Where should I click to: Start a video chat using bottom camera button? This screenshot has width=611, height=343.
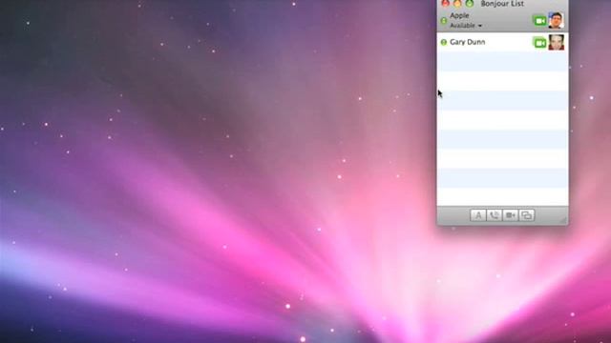pyautogui.click(x=511, y=215)
